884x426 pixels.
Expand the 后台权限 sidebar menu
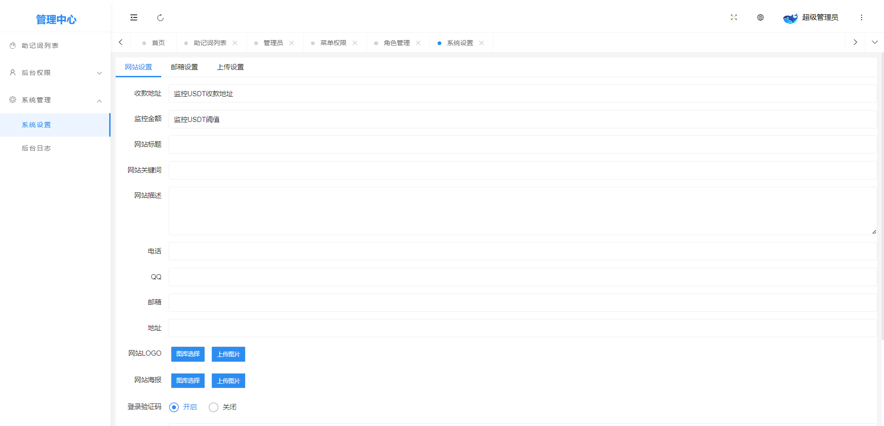pos(55,73)
